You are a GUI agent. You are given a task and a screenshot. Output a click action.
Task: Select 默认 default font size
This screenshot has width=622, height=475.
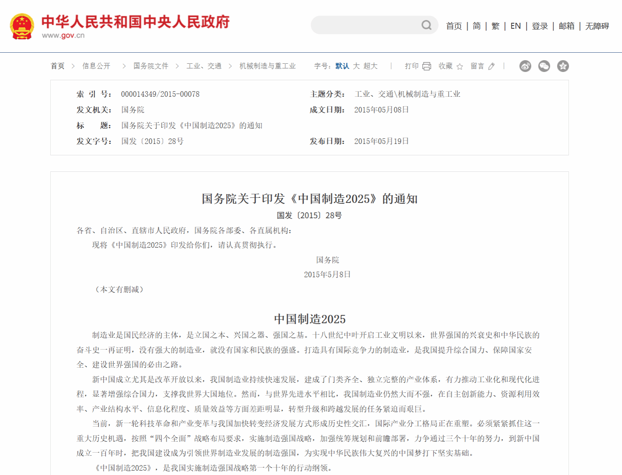pyautogui.click(x=342, y=66)
